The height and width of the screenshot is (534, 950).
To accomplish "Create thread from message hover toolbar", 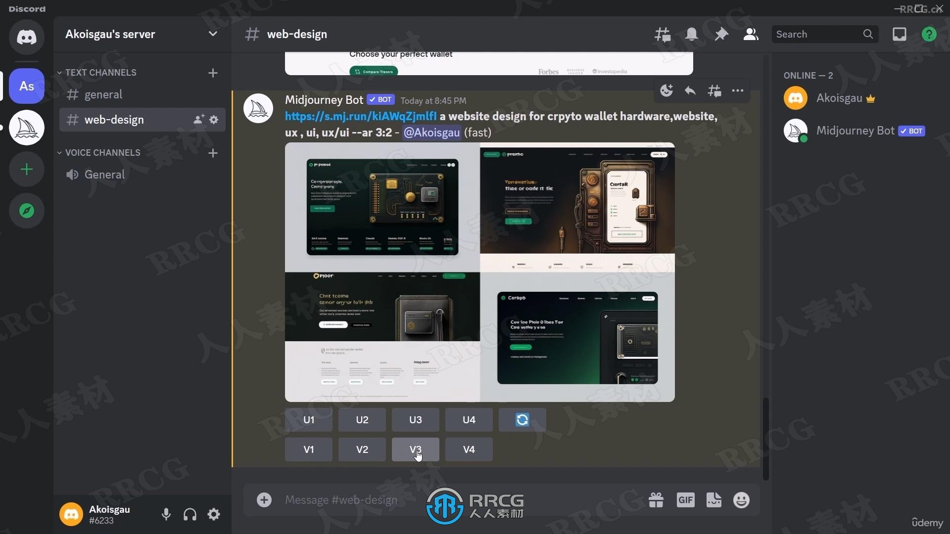I will [714, 90].
